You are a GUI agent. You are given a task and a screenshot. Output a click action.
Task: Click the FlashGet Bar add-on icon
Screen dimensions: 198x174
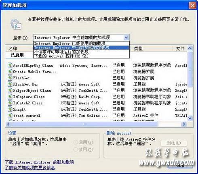click(10, 84)
